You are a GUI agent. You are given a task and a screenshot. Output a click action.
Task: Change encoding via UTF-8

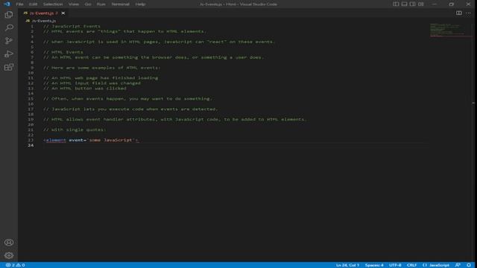point(395,265)
